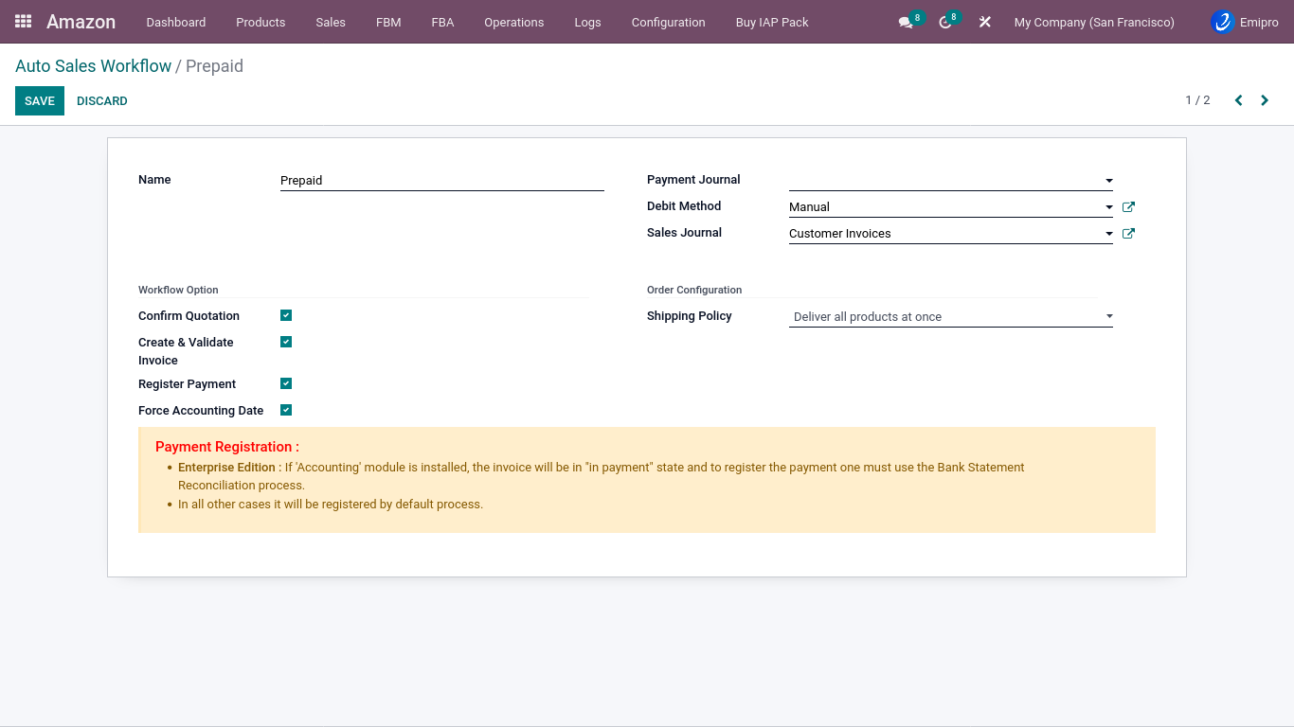Open Debit Method external link icon
Image resolution: width=1294 pixels, height=727 pixels.
pos(1128,206)
